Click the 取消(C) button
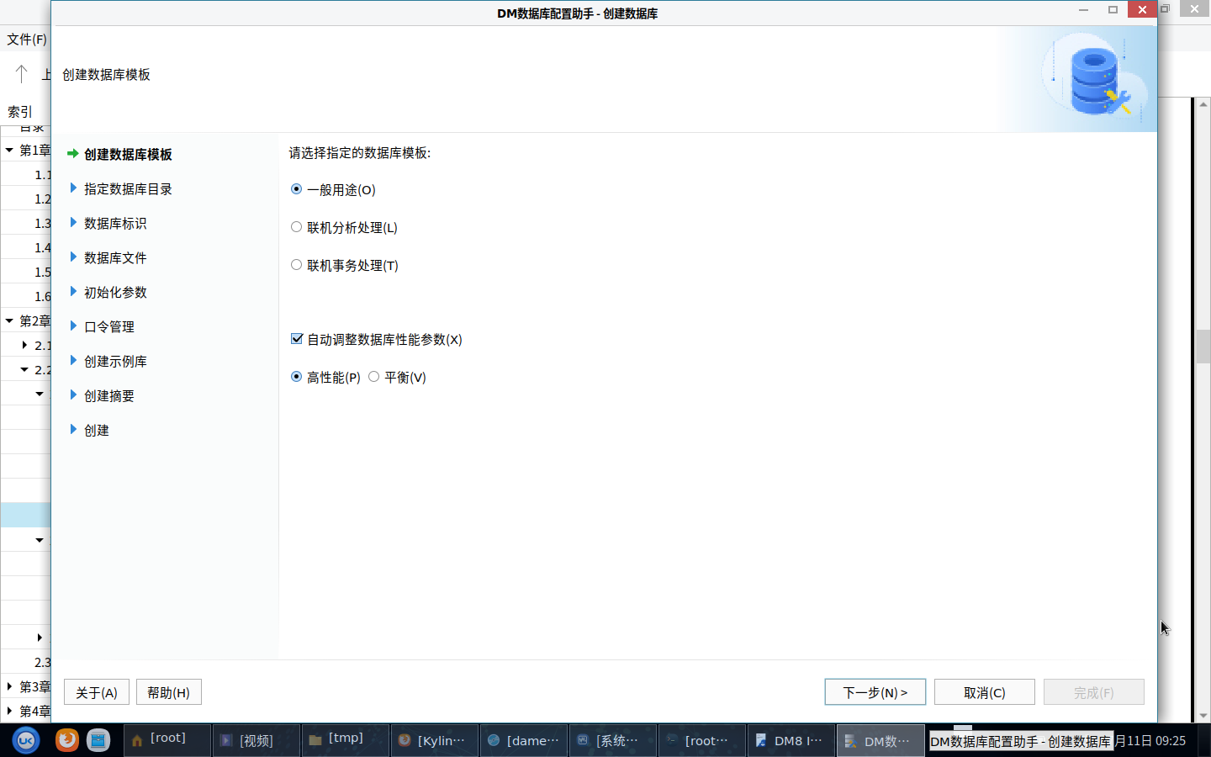The width and height of the screenshot is (1211, 757). point(984,692)
